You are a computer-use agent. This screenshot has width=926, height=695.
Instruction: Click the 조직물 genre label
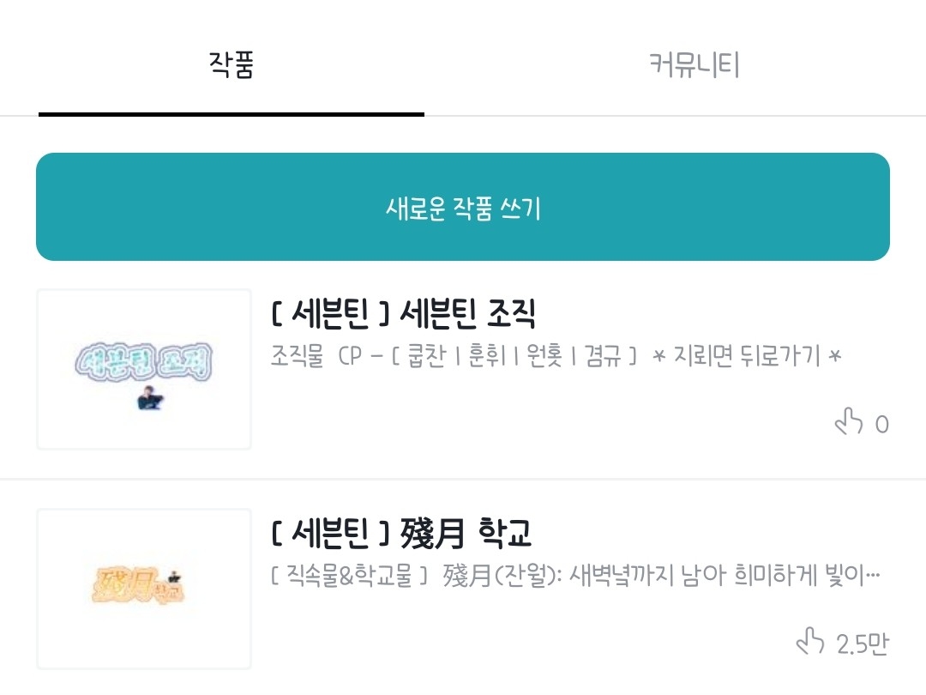click(297, 356)
